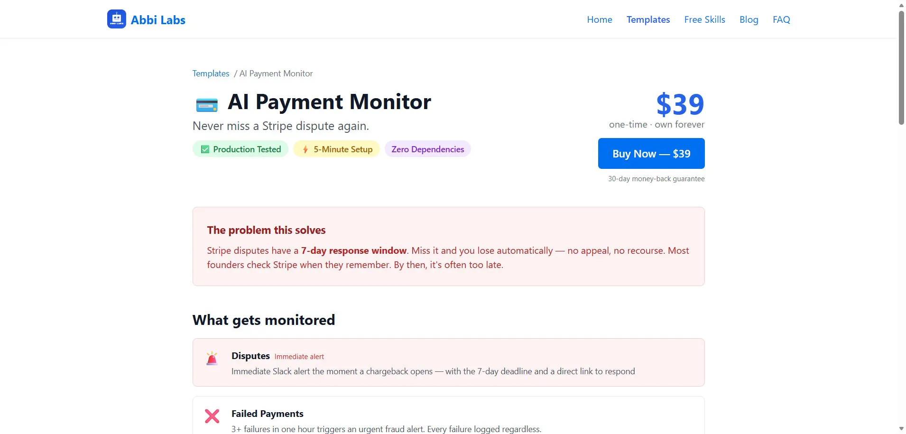Click 'The problem this solves' heading
Image resolution: width=906 pixels, height=434 pixels.
[x=266, y=230]
